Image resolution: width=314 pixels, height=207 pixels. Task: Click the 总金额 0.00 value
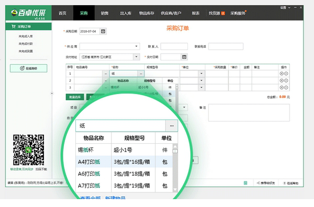[x=283, y=97]
